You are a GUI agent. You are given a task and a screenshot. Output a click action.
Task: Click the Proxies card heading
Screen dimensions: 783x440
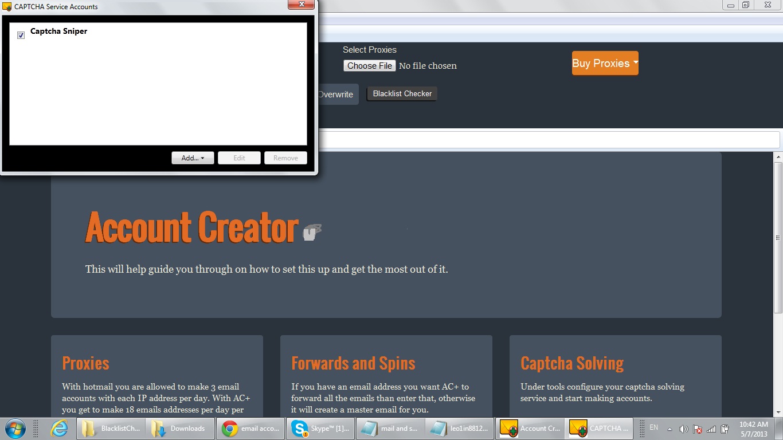click(85, 363)
